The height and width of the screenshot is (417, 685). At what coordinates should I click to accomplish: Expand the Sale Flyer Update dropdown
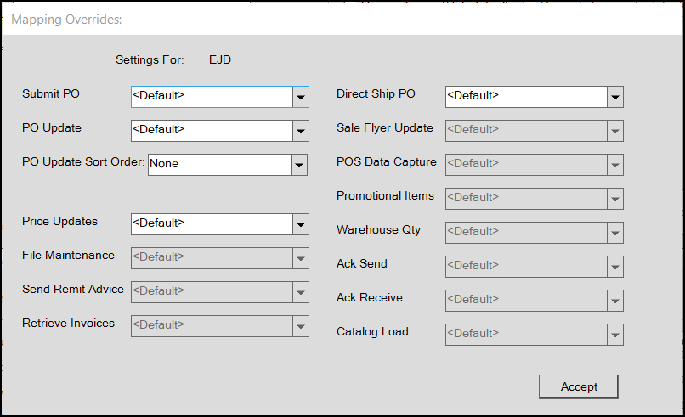[535, 131]
